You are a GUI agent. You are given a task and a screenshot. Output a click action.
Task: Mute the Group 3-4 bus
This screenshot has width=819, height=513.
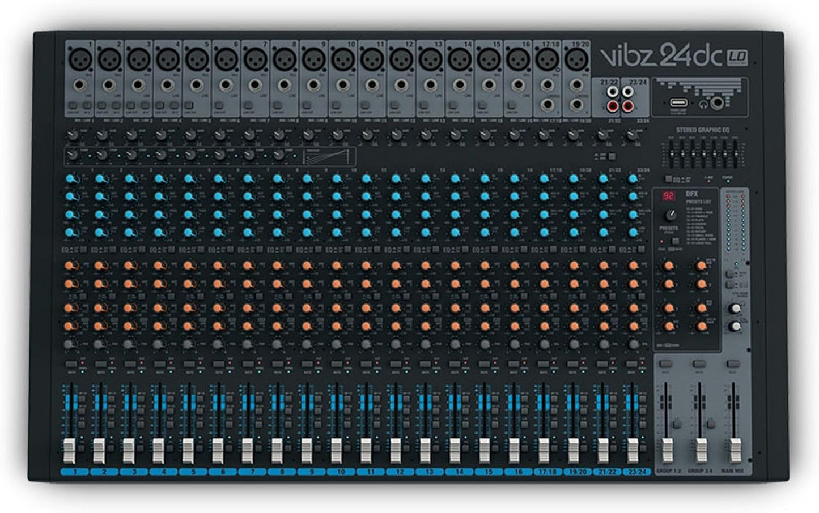click(x=699, y=364)
